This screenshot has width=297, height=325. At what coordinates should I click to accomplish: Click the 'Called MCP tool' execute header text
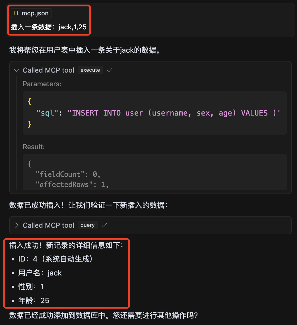(x=48, y=70)
